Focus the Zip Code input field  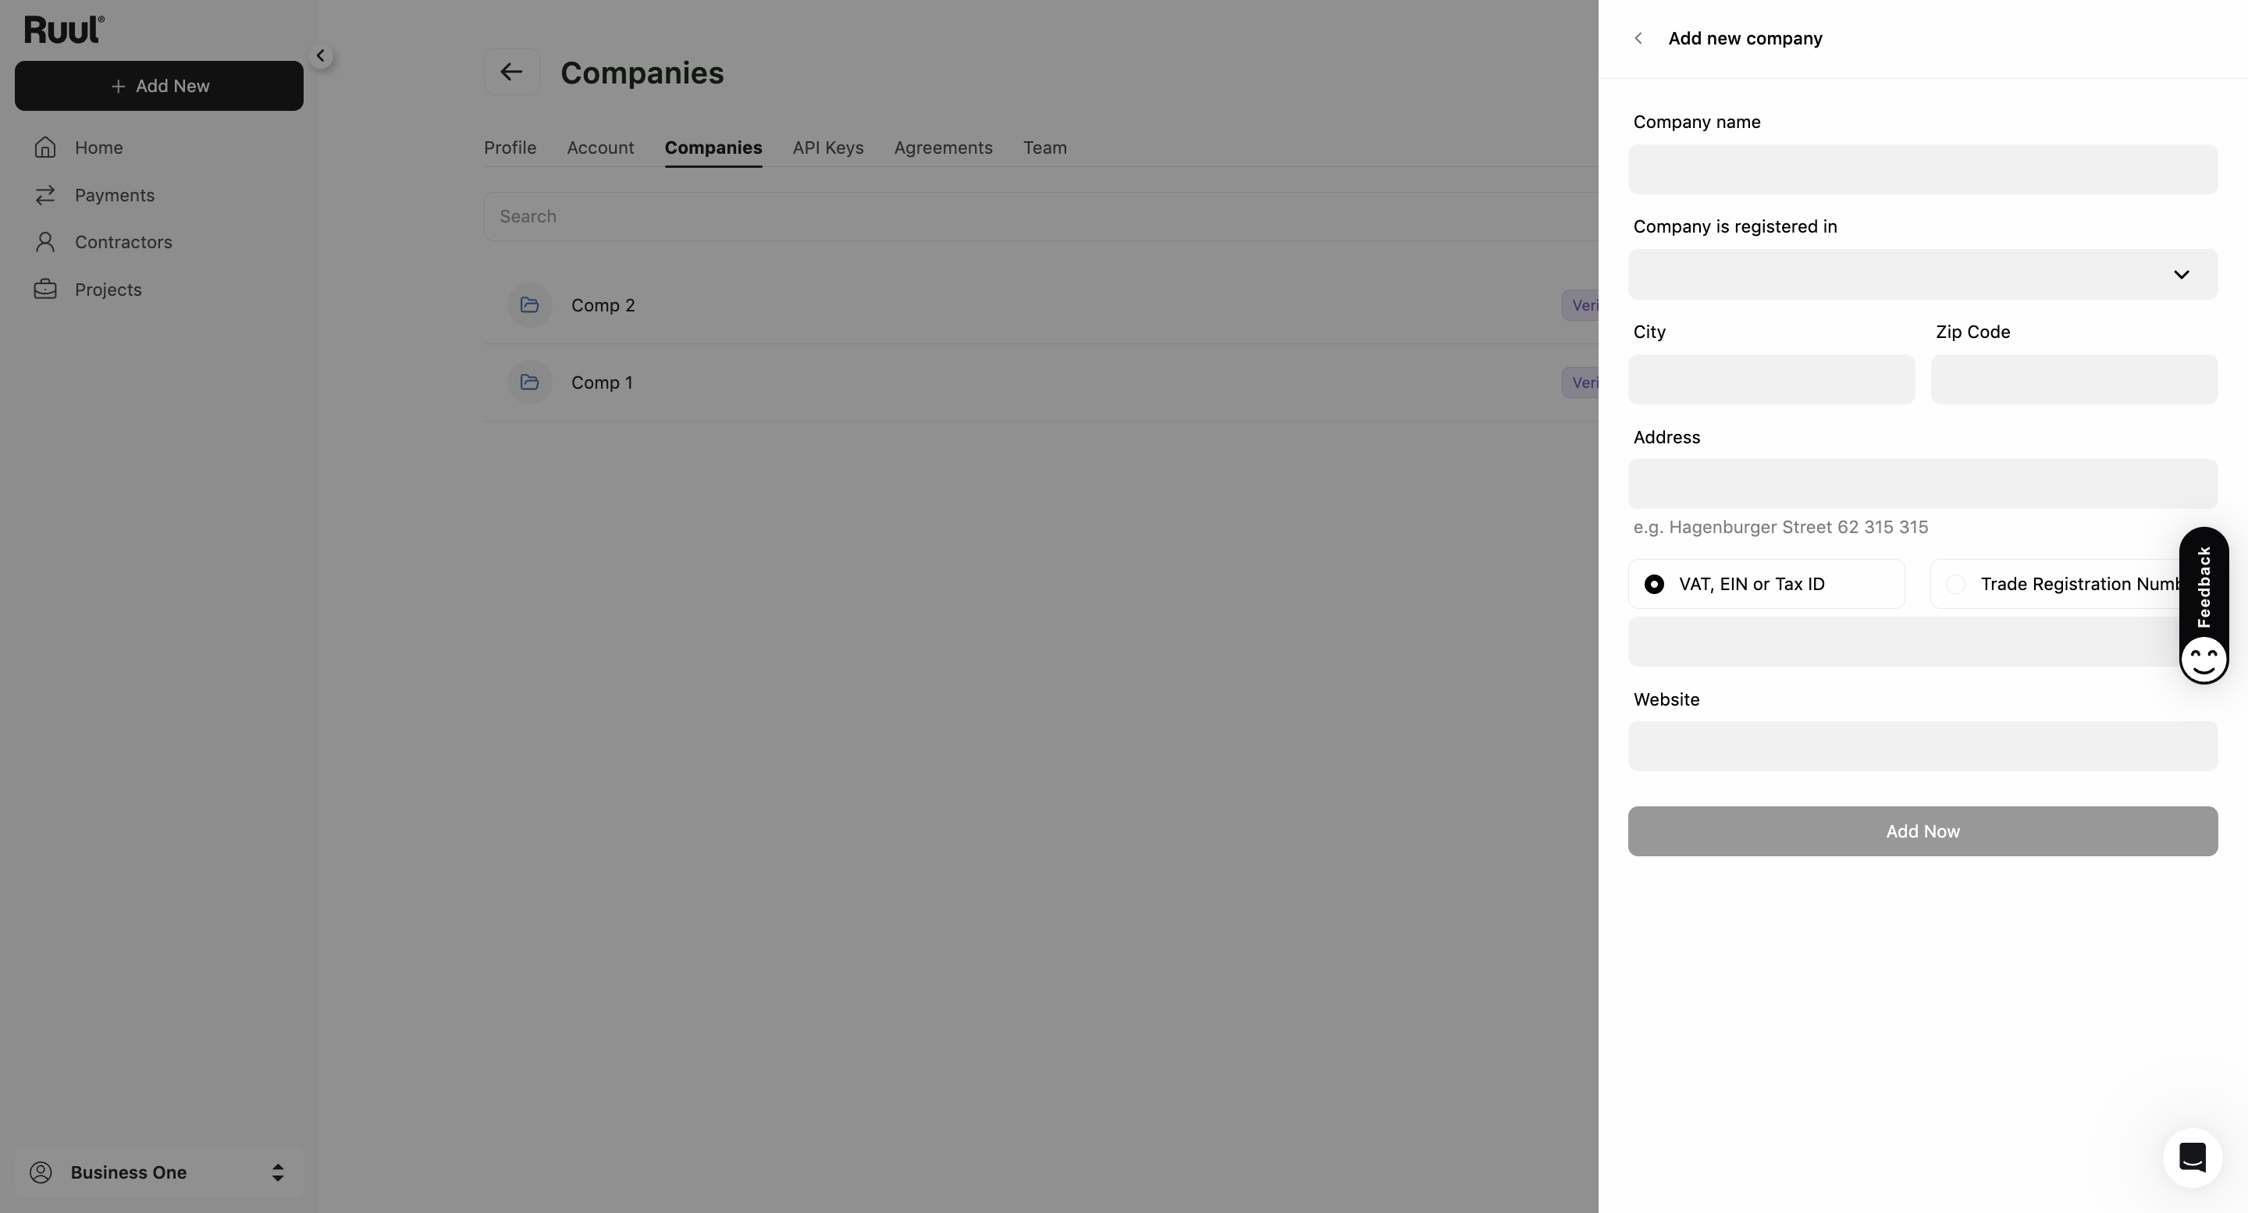click(2073, 379)
